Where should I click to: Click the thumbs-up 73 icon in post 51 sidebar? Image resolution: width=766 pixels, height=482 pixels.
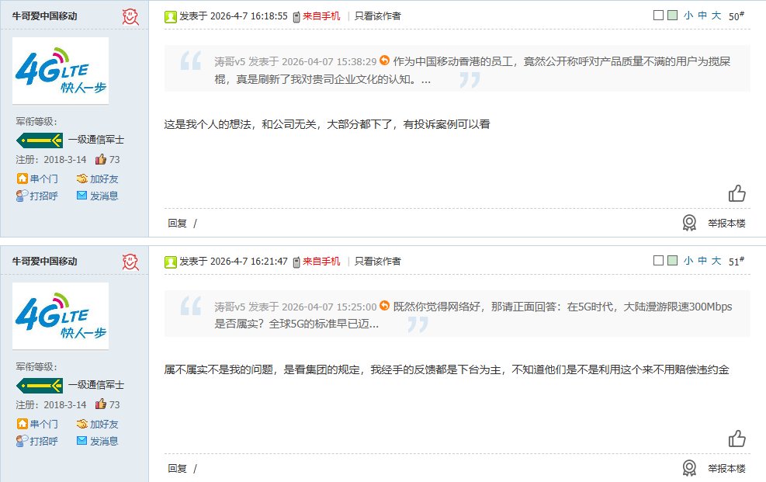[101, 404]
